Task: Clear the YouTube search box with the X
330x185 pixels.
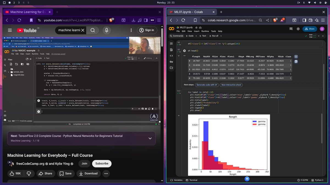Action: point(82,30)
